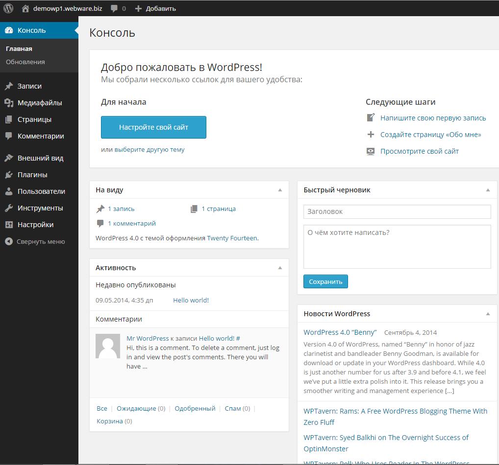Click the Hello world! # comment post link
Viewport: 499px width, 465px height.
[220, 339]
